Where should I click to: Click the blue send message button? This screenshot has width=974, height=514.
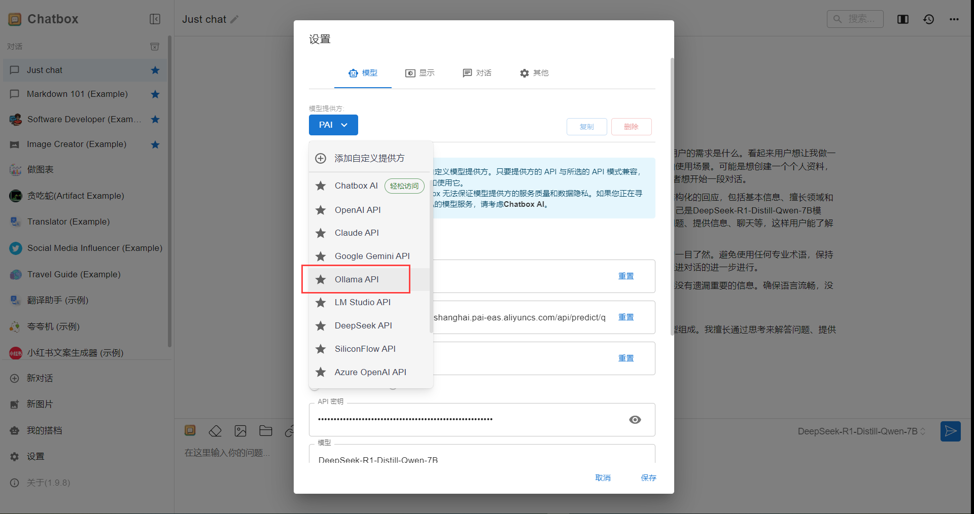click(950, 431)
